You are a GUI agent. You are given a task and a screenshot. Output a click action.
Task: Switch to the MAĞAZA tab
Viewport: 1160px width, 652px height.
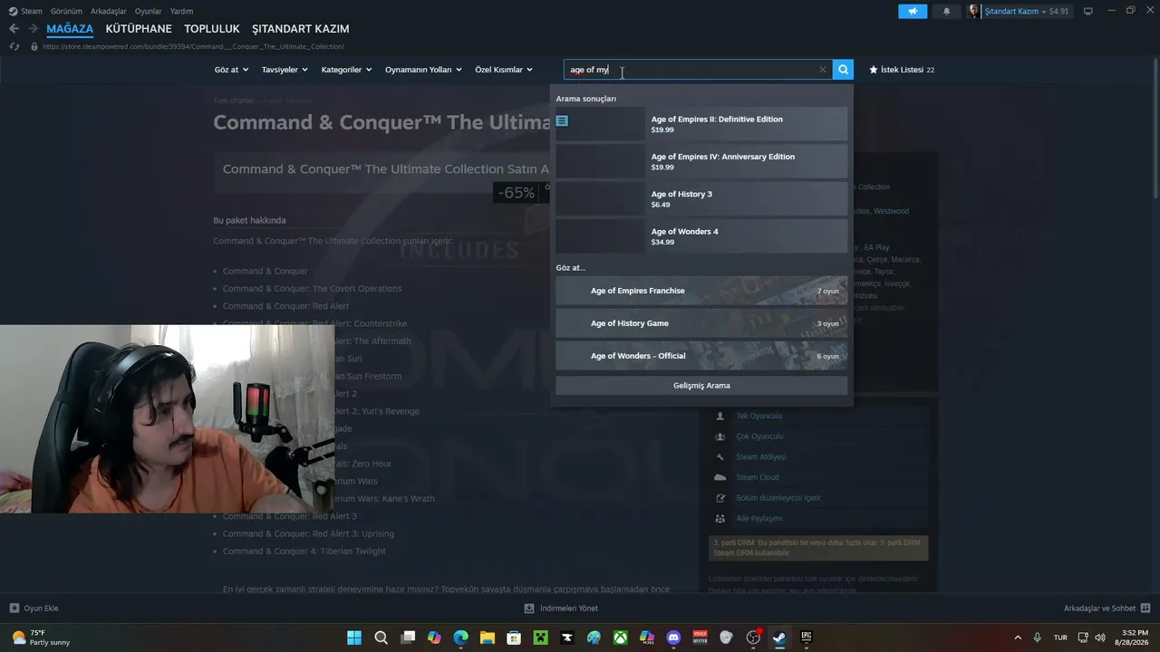click(x=70, y=29)
